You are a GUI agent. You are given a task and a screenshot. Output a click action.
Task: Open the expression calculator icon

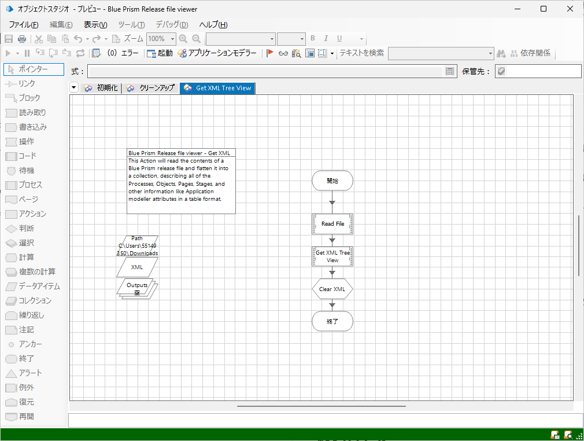[449, 71]
